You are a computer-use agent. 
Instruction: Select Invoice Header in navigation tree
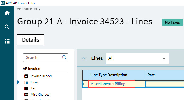(41, 76)
